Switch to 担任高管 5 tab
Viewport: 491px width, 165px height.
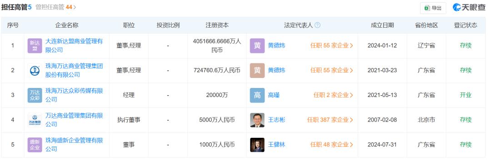pyautogui.click(x=16, y=7)
